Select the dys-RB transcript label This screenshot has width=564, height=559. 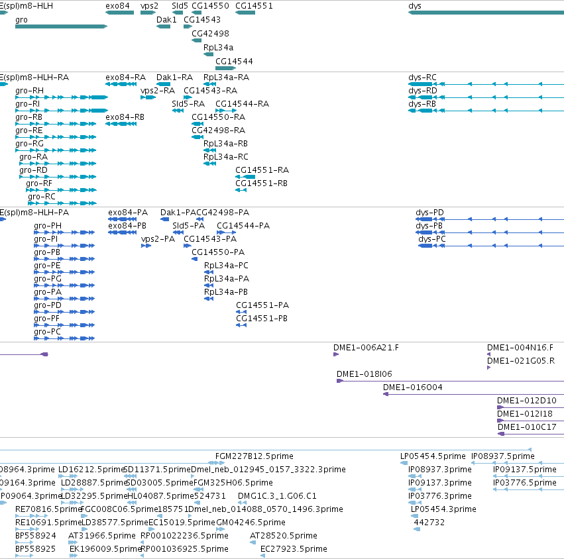click(x=422, y=104)
